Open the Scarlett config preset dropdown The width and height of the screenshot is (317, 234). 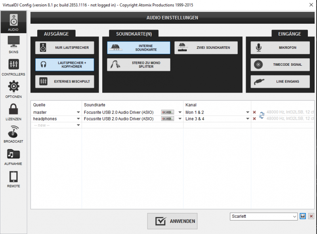tap(264, 217)
